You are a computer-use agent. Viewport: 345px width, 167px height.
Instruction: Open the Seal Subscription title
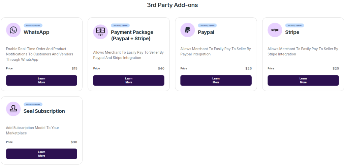point(44,111)
